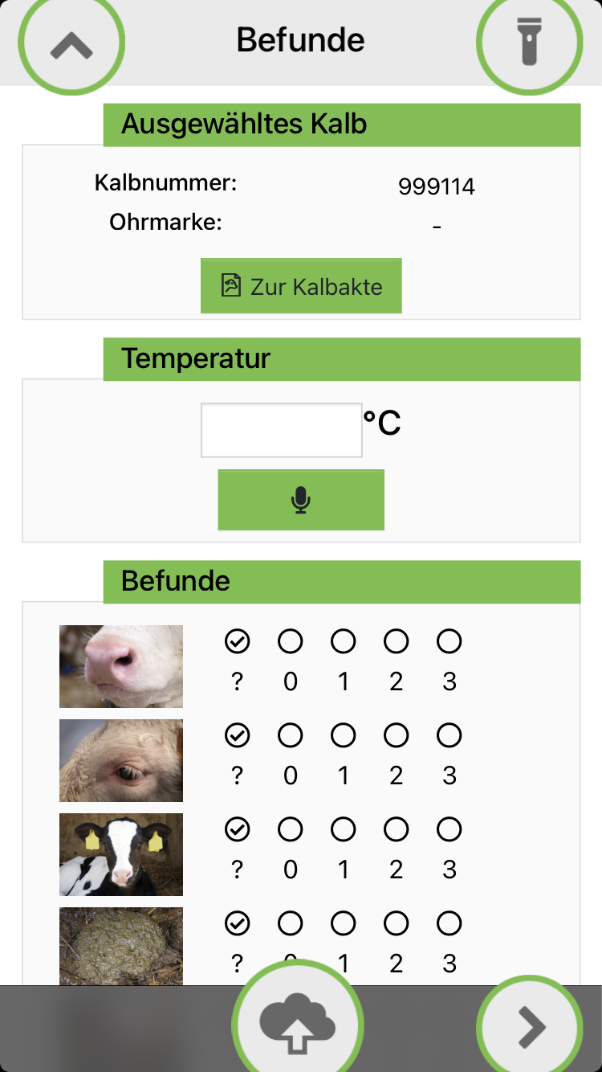Select score 1 for the eye finding

point(344,735)
